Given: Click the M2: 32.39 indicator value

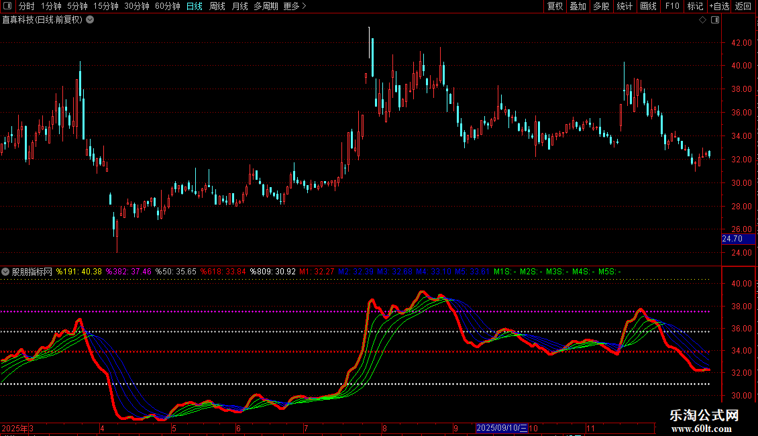Looking at the screenshot, I should coord(356,272).
